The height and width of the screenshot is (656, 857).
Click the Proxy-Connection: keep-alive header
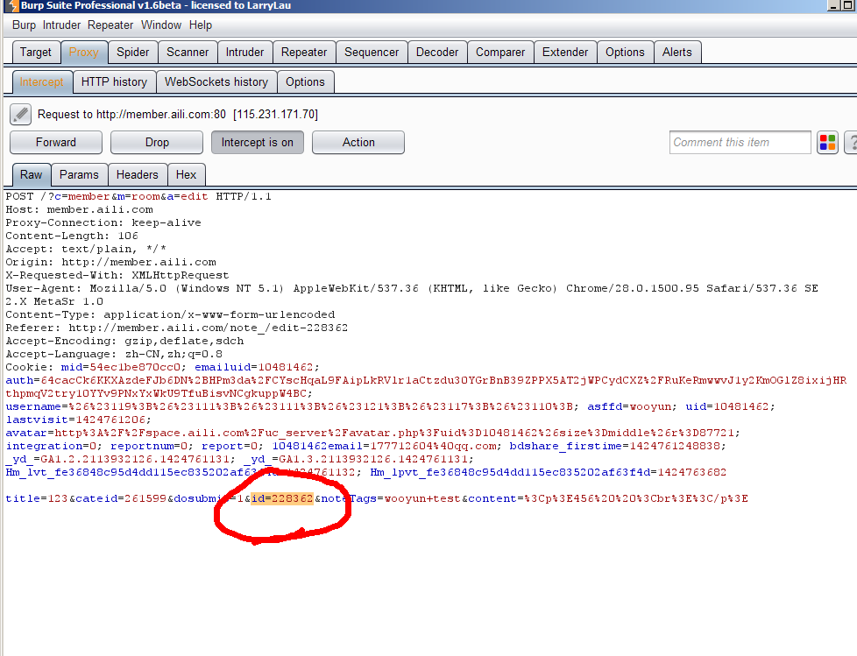pyautogui.click(x=103, y=222)
